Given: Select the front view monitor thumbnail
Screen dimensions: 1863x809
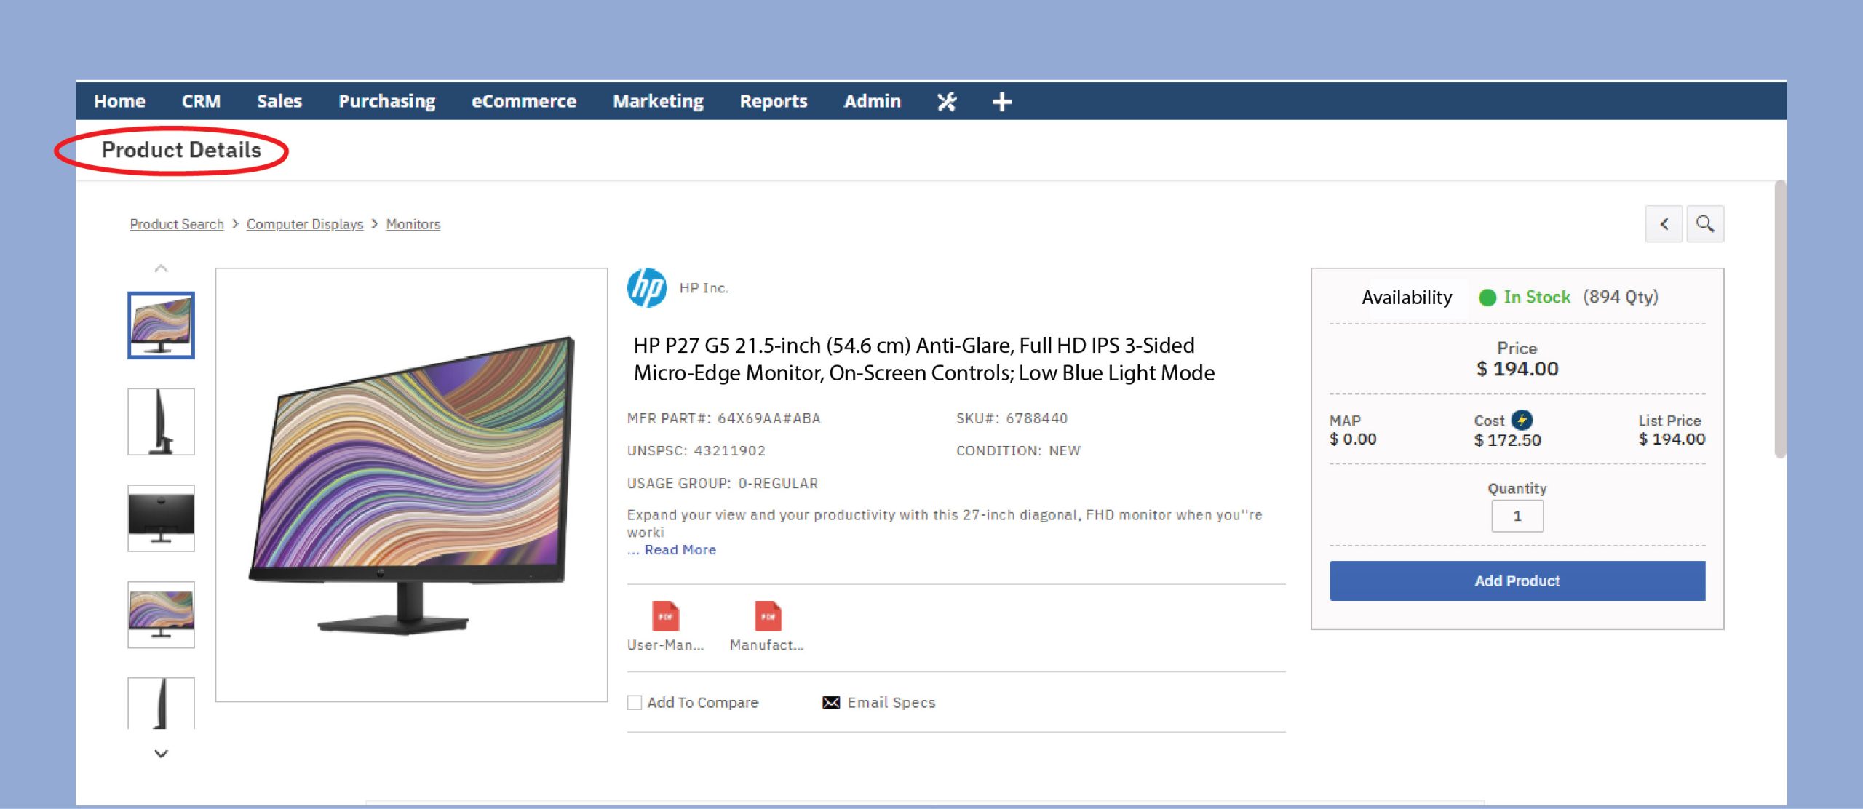Looking at the screenshot, I should [x=161, y=615].
